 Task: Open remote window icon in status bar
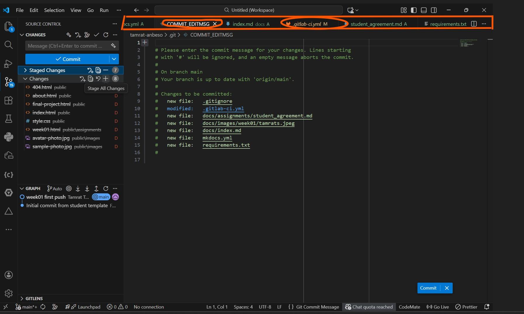pos(6,307)
